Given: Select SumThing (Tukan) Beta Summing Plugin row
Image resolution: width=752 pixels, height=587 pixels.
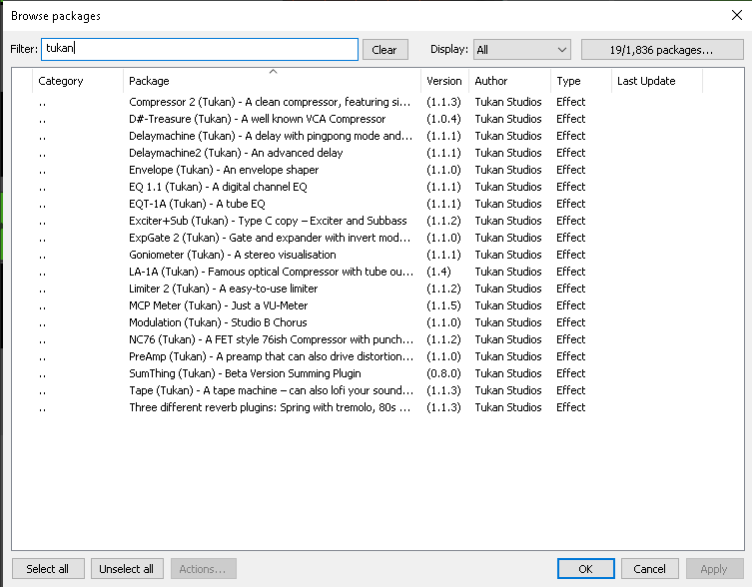Looking at the screenshot, I should pos(377,373).
